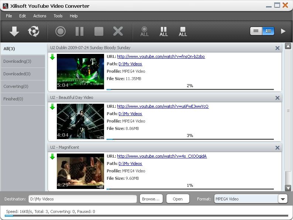Screen dimensions: 293x220
Task: Click green download arrow of Beautiful Day
Action: [52, 107]
